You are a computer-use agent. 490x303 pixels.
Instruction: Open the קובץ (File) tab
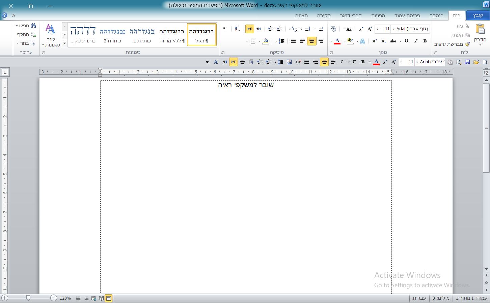click(x=478, y=15)
